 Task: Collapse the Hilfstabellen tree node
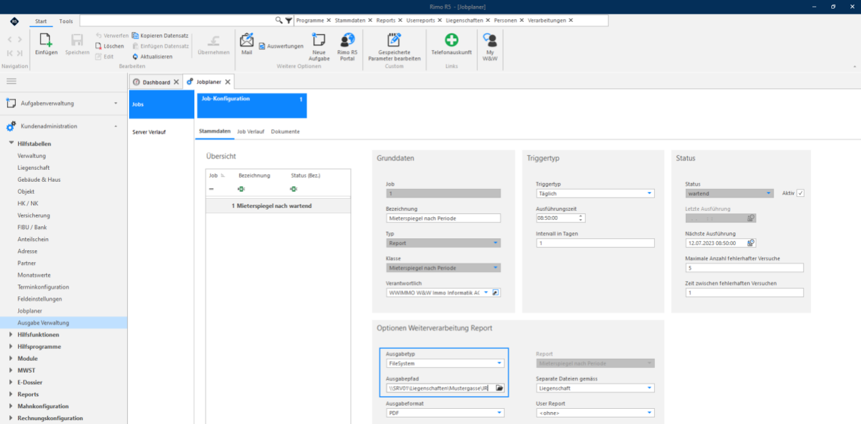pos(11,143)
